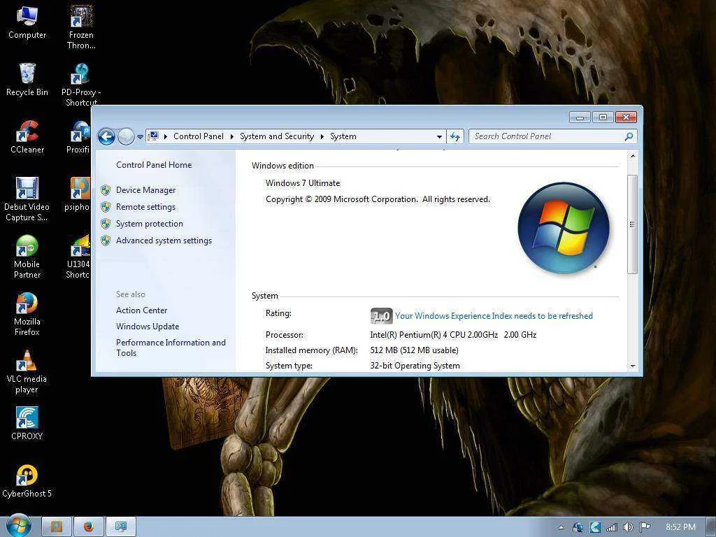
Task: Click the blue tray icon beside signal bars
Action: click(594, 527)
